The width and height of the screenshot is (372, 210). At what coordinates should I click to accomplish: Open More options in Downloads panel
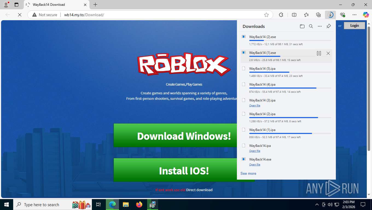320,26
